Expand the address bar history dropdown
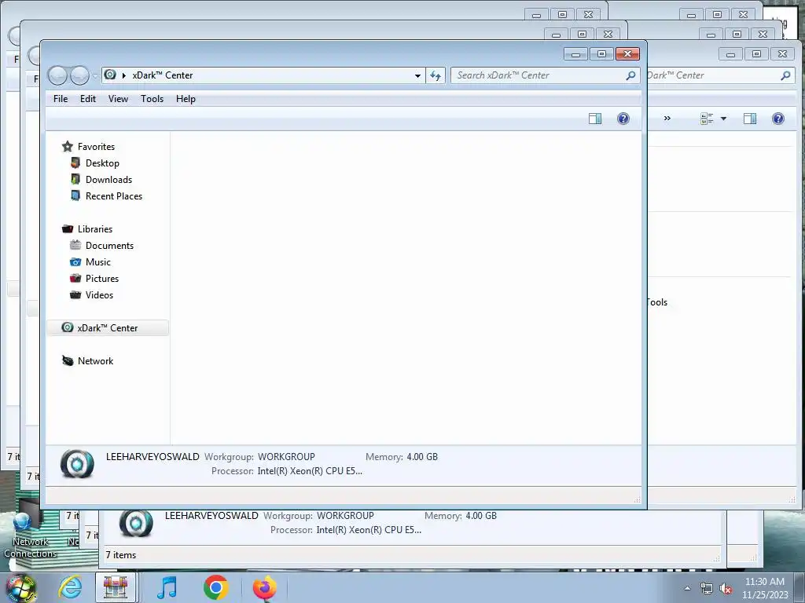 [x=417, y=75]
